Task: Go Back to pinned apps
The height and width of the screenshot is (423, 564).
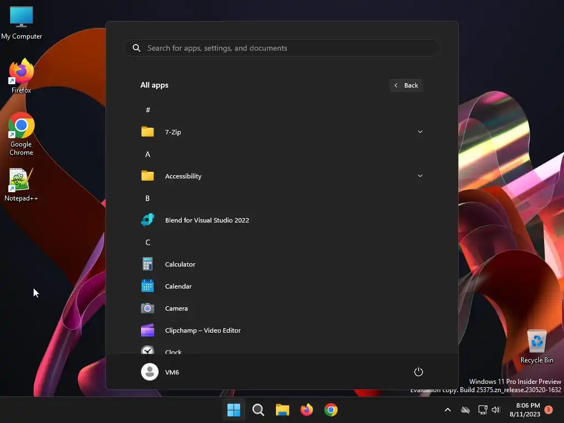Action: pos(406,85)
